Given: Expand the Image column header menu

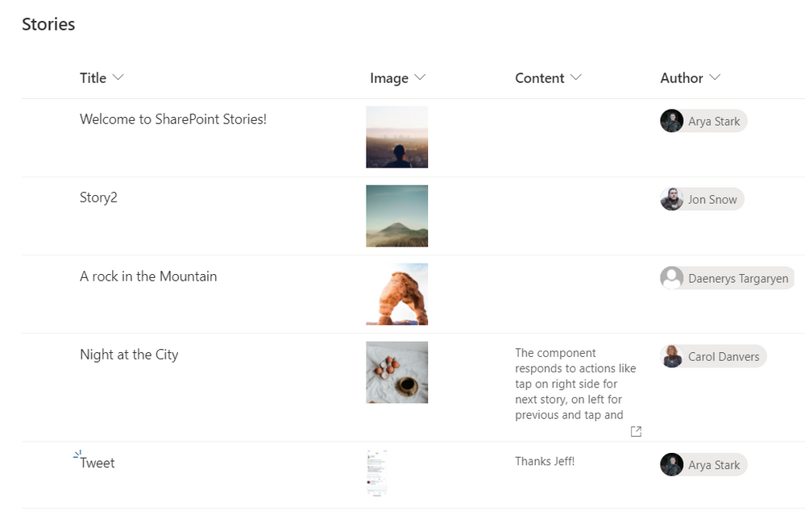Looking at the screenshot, I should coord(420,77).
